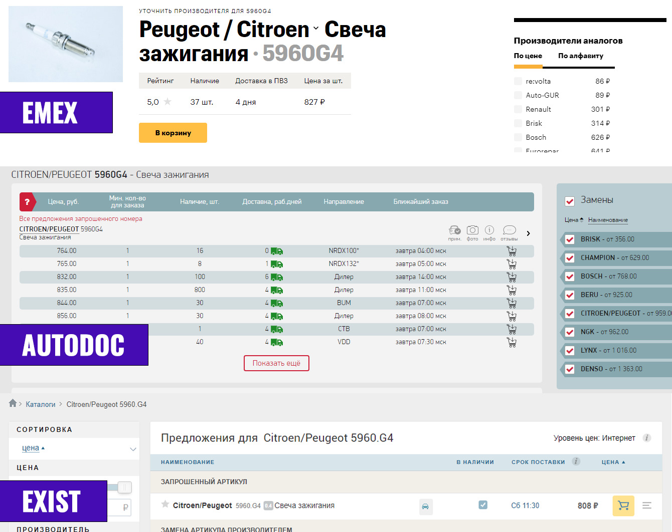672x532 pixels.
Task: Add the CTB direction offer to cart
Action: pyautogui.click(x=512, y=329)
